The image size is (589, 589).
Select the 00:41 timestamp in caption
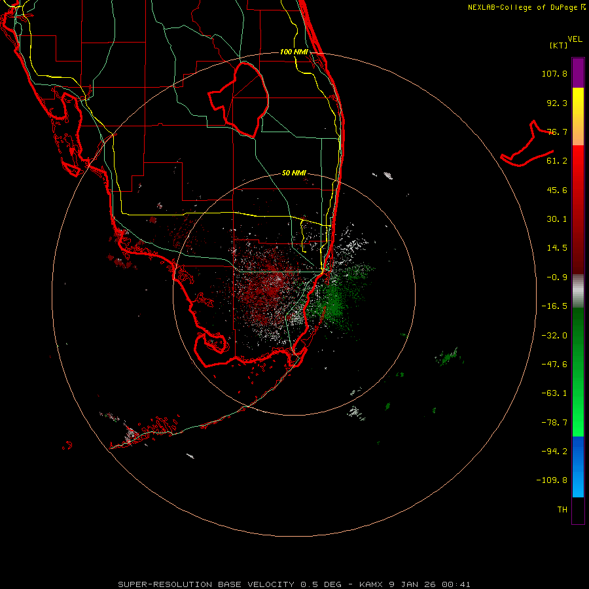point(456,584)
